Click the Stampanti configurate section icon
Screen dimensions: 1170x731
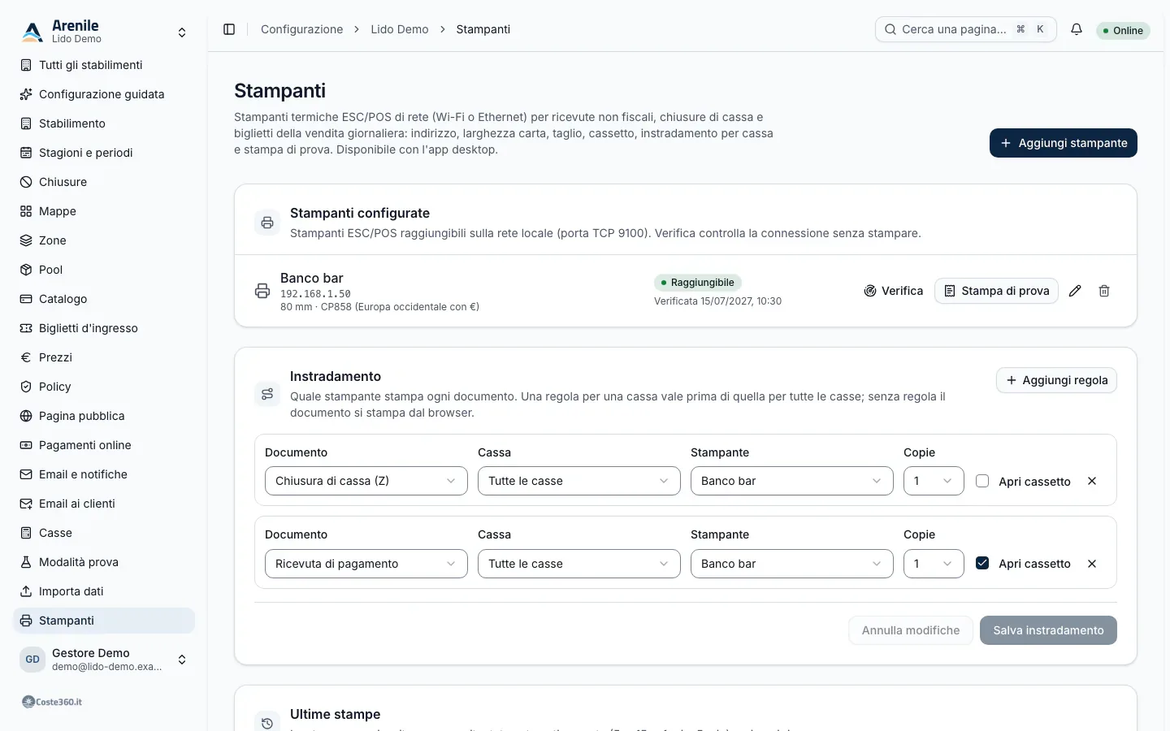267,223
